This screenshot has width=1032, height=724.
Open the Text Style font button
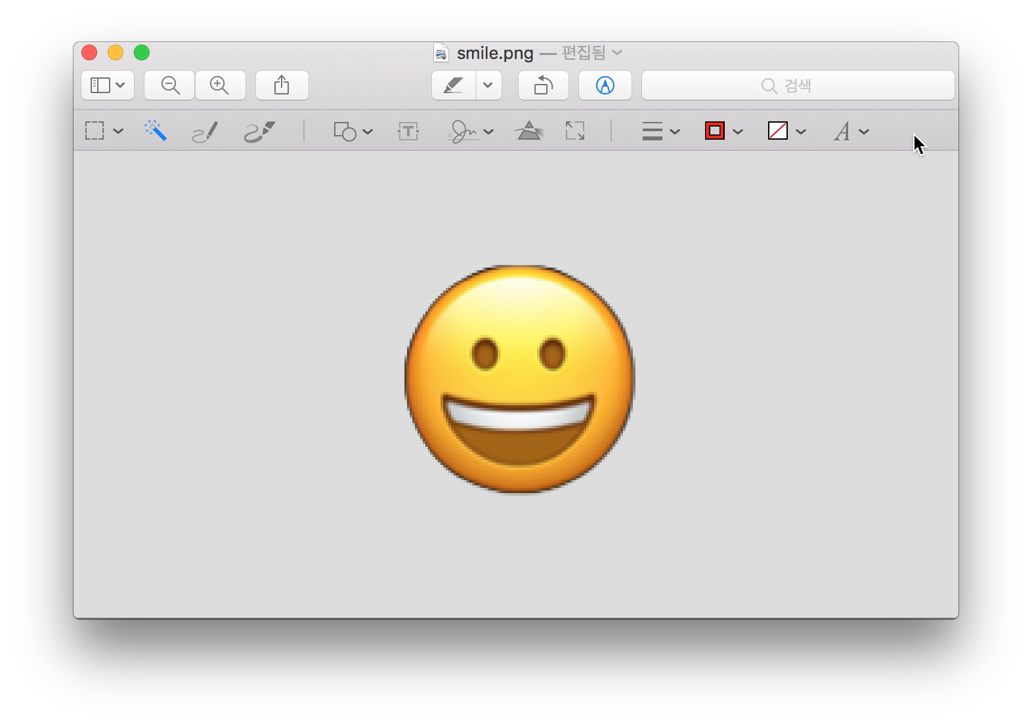[x=842, y=132]
